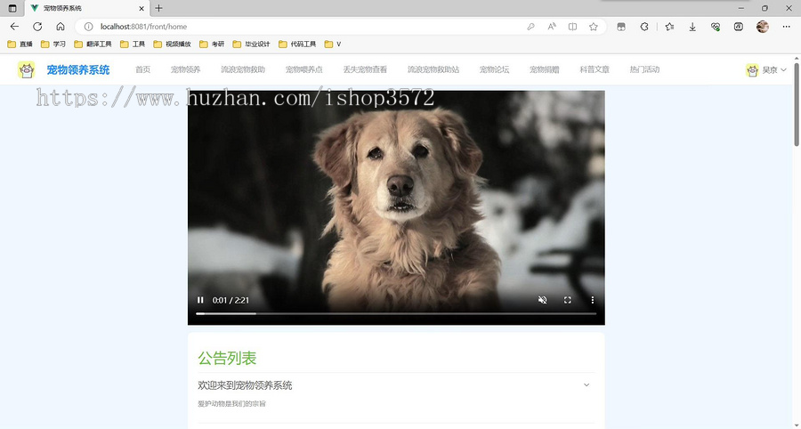Enter video fullscreen mode
Viewport: 801px width, 429px height.
(568, 300)
